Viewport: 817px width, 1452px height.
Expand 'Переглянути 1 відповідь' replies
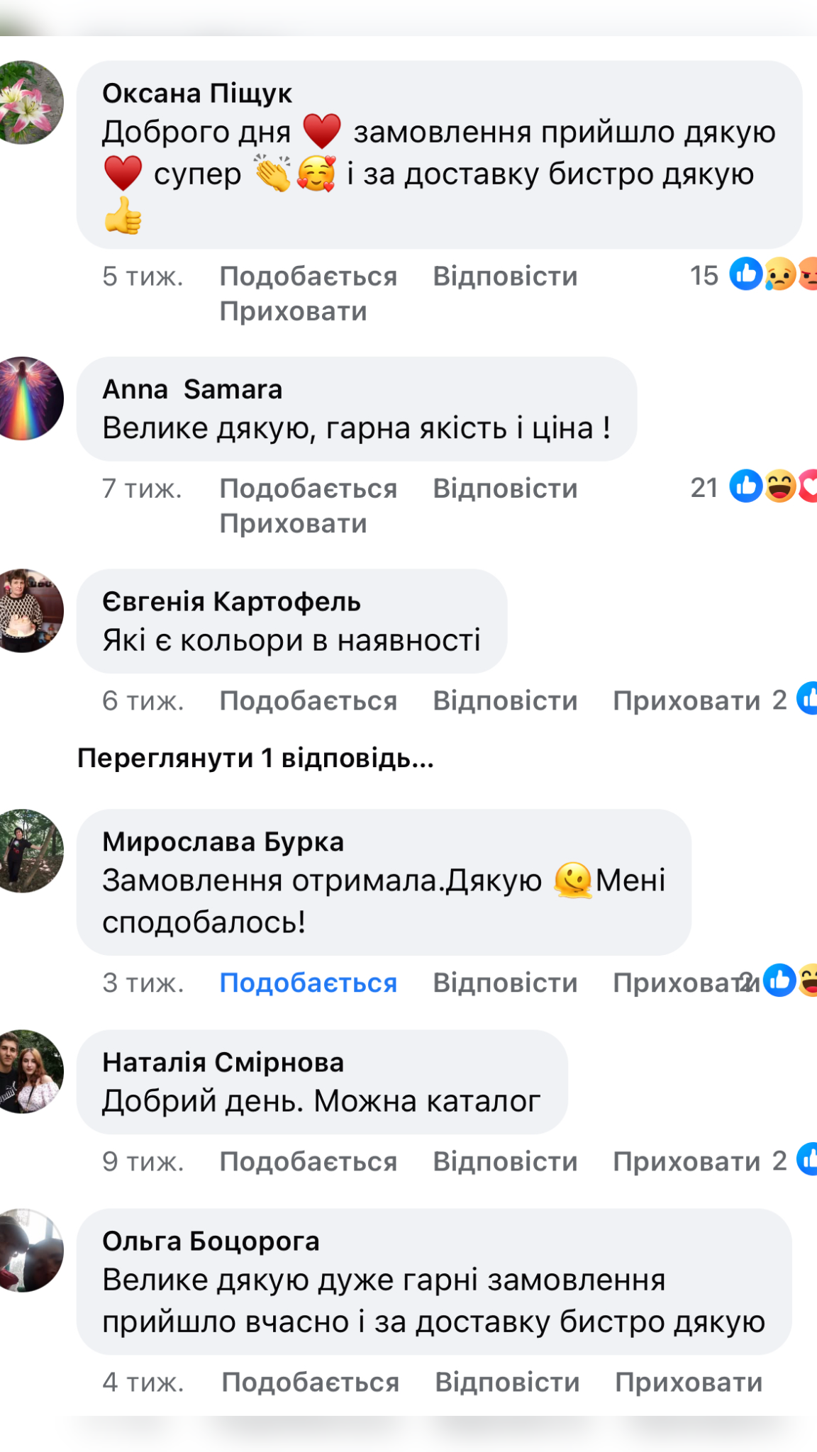255,759
